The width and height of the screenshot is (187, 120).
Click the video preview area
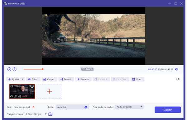93,36
